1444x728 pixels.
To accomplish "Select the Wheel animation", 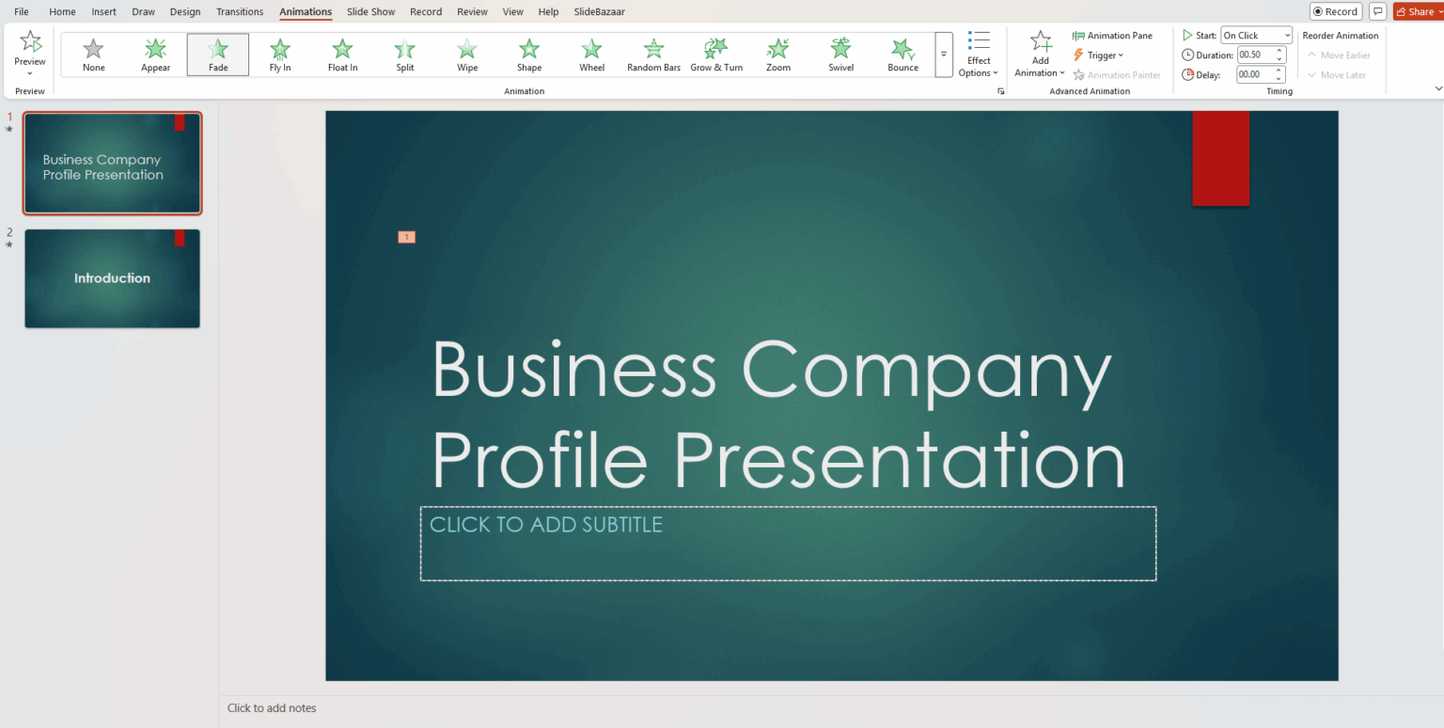I will tap(591, 55).
